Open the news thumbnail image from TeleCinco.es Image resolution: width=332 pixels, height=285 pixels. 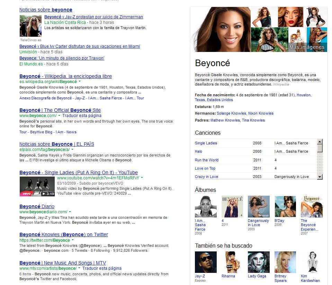31,26
